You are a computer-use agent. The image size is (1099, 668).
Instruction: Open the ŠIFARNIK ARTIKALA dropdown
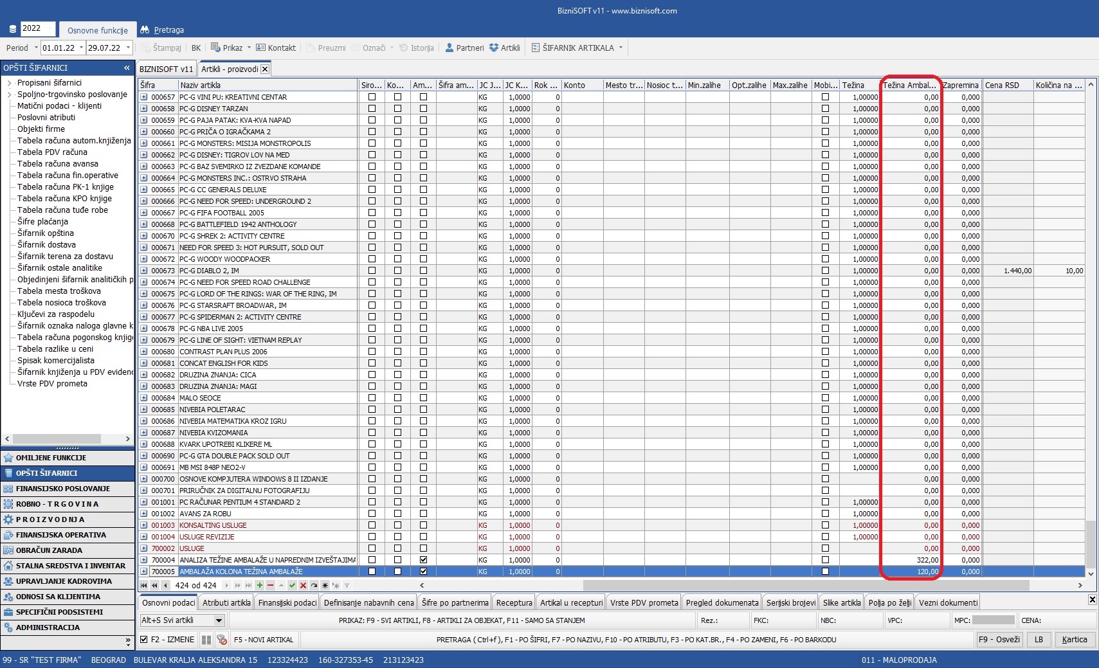point(621,48)
